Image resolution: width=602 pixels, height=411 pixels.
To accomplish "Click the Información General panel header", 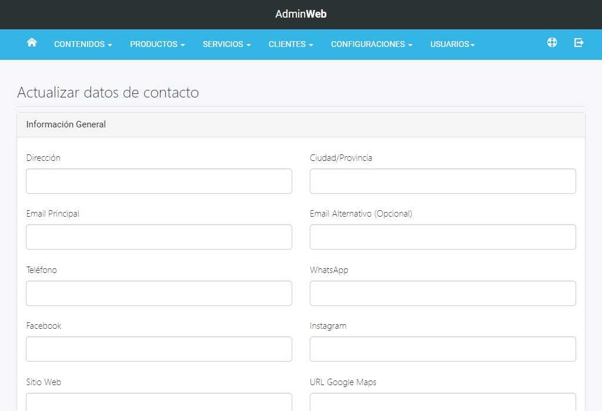I will 65,124.
